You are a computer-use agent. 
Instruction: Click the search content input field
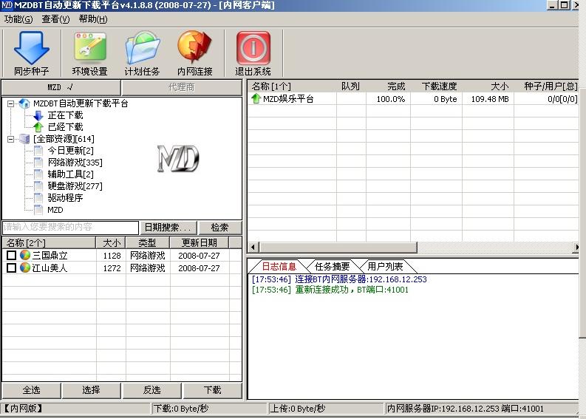pos(70,228)
